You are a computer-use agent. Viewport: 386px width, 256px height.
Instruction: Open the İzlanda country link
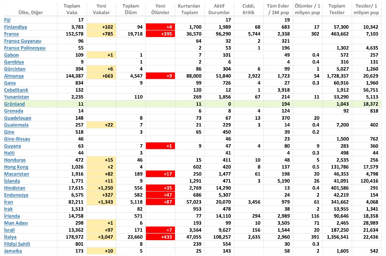pos(12,181)
